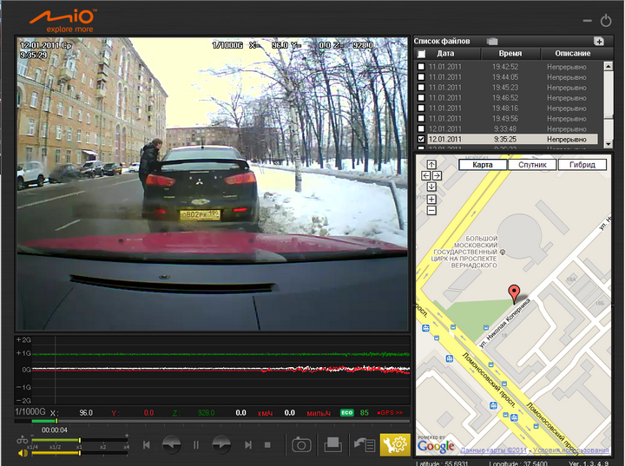Click the print icon in the bottom toolbar
625x466 pixels.
point(332,445)
